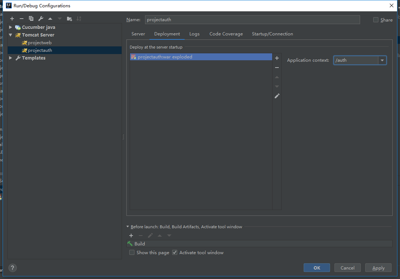Image resolution: width=400 pixels, height=279 pixels.
Task: Close the Run/Debug Configurations dialog
Action: (392, 5)
